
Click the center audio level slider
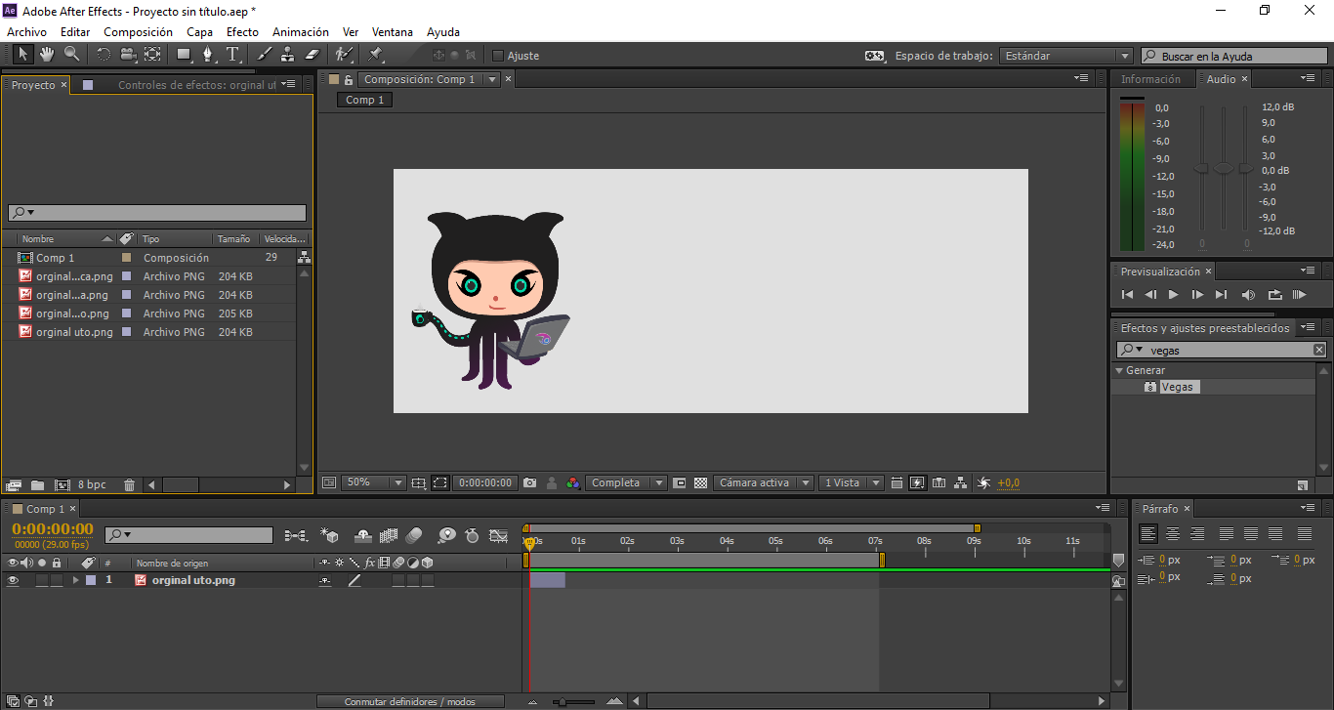(x=1224, y=169)
